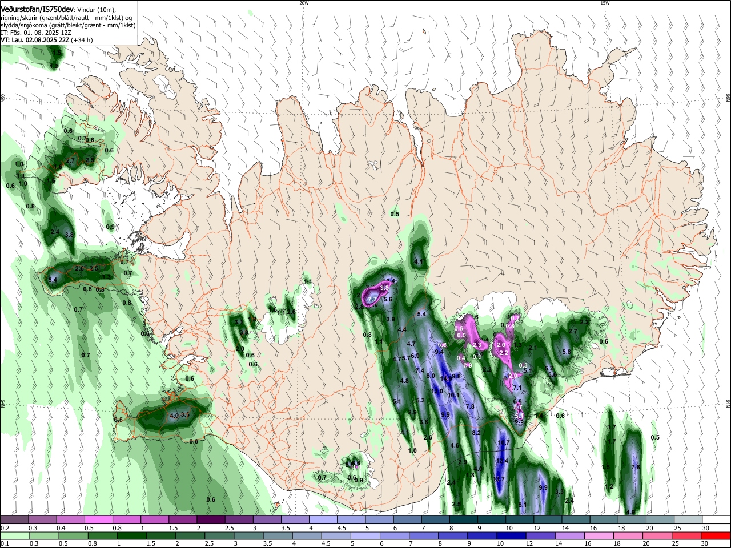
Task: Select the 25 mm pale grey snow legend swatch
Action: [x=688, y=519]
